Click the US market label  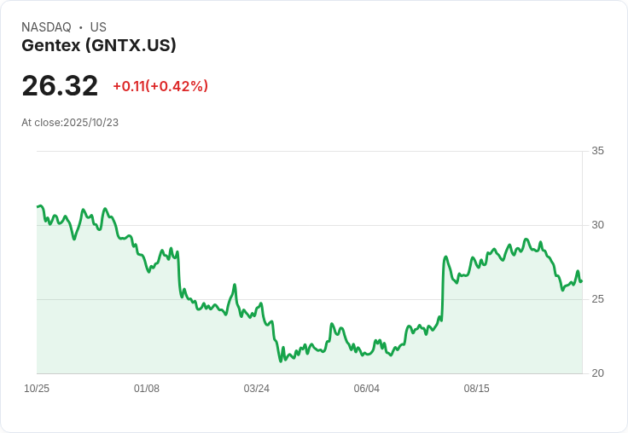pos(98,27)
